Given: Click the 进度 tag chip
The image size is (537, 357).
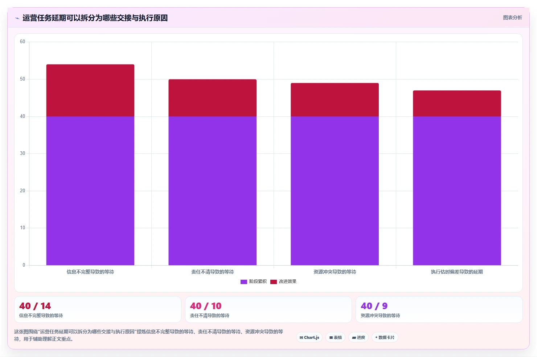Looking at the screenshot, I should (358, 337).
